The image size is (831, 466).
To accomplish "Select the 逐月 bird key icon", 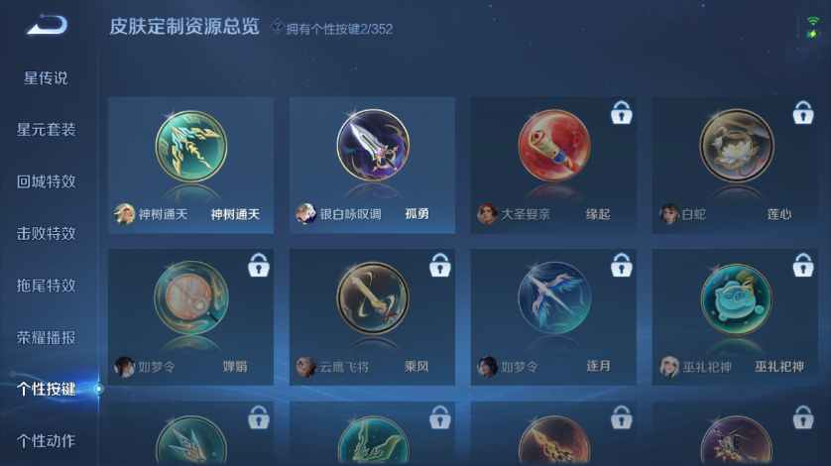I will [553, 297].
